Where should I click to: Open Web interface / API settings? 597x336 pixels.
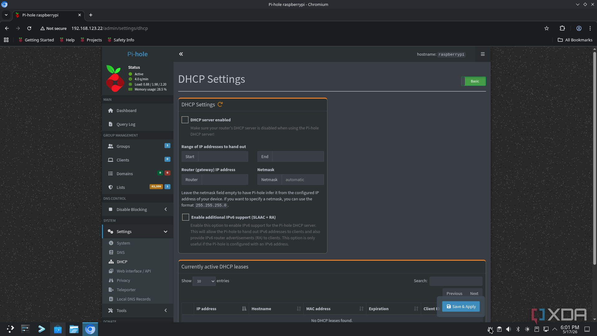click(x=133, y=271)
